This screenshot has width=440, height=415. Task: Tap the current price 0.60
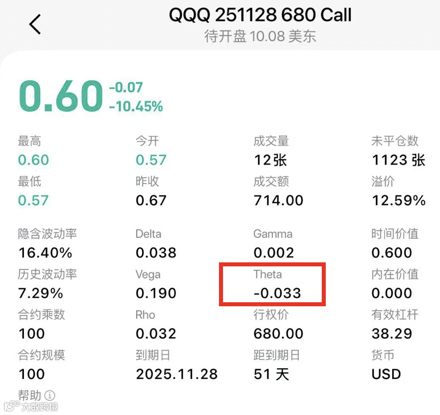[x=61, y=96]
